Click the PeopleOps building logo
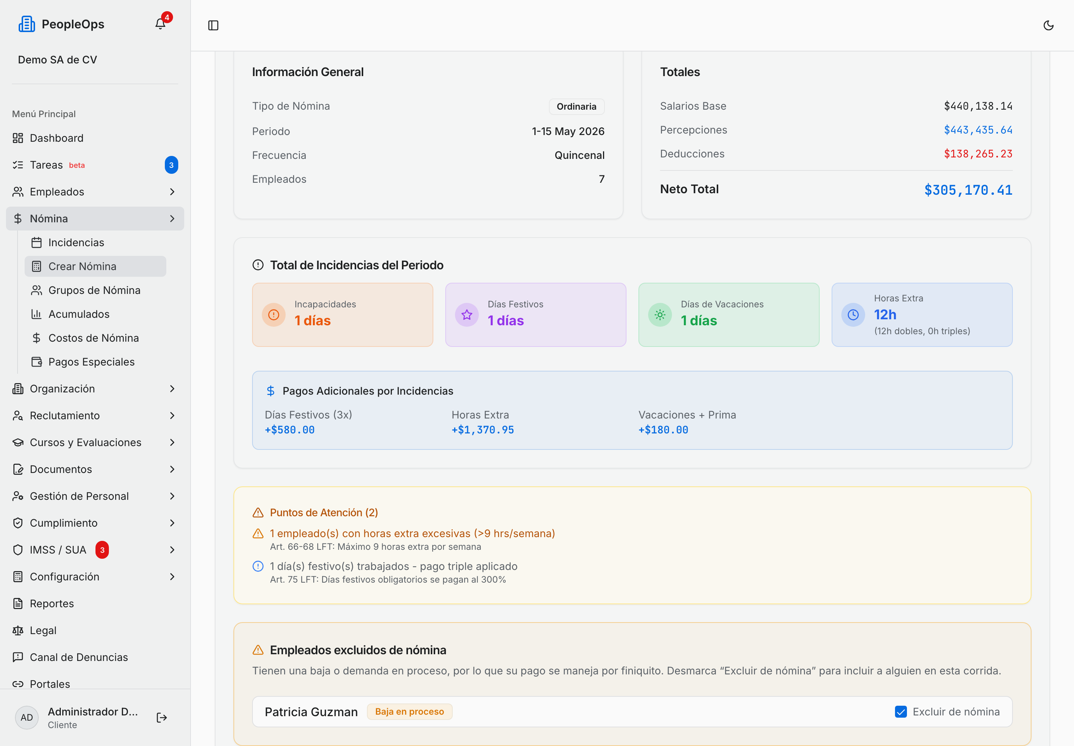 pos(26,24)
